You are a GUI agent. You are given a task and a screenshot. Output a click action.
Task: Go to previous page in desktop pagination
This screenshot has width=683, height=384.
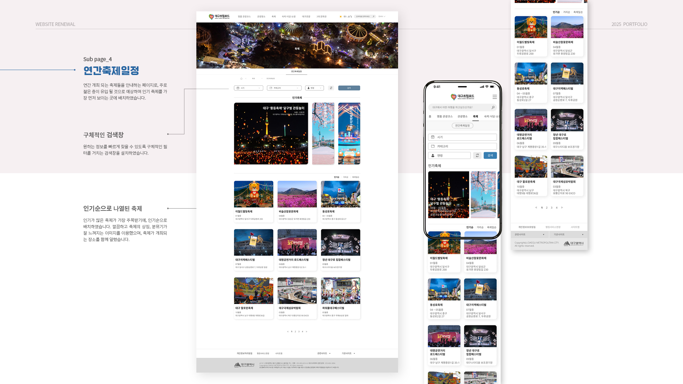click(288, 332)
